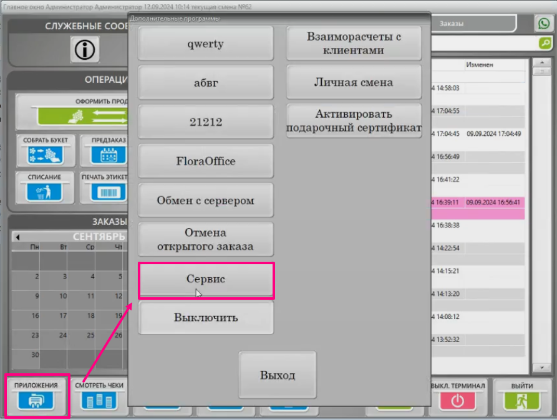Screen dimensions: 557x420
Task: Click the green search magnifier icon
Action: tap(545, 44)
